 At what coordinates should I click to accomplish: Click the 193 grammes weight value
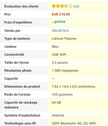[x=62, y=95]
